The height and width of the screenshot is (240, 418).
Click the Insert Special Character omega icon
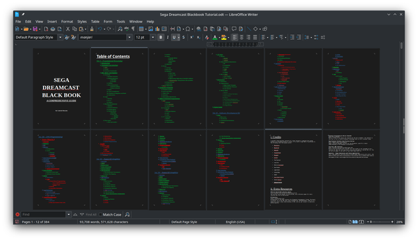click(x=188, y=29)
